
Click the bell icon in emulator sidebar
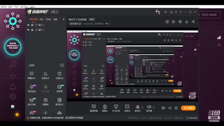tap(13, 87)
